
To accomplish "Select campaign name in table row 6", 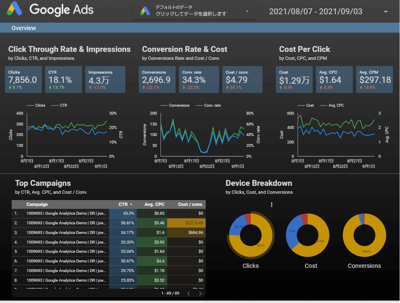I will coord(66,261).
